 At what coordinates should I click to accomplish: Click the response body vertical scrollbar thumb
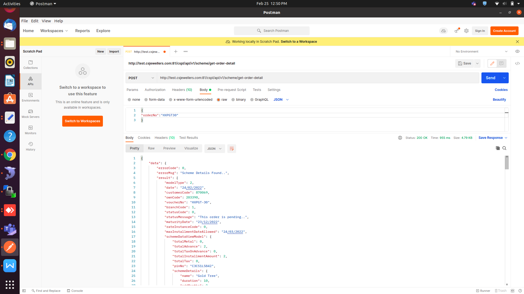507,163
